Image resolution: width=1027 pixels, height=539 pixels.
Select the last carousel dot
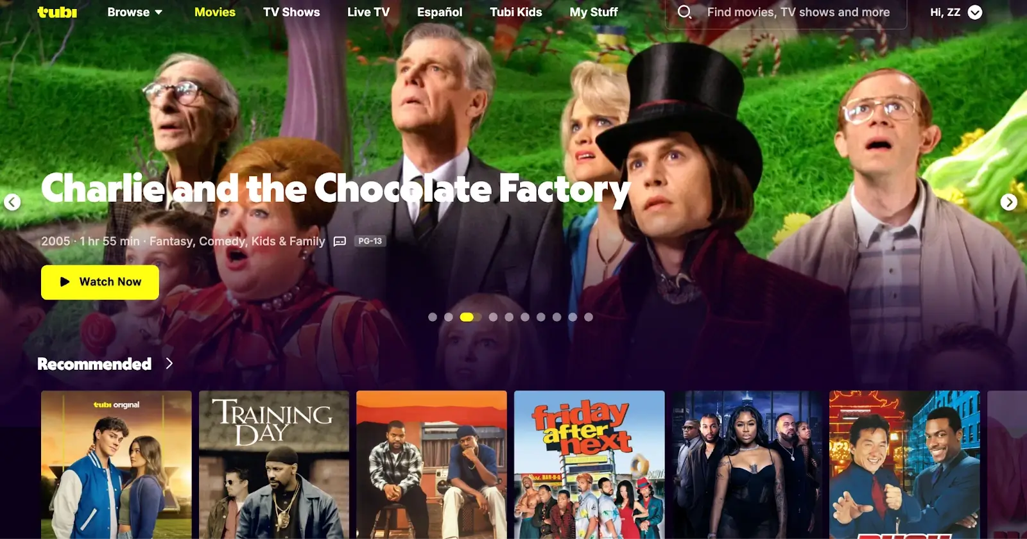(589, 317)
